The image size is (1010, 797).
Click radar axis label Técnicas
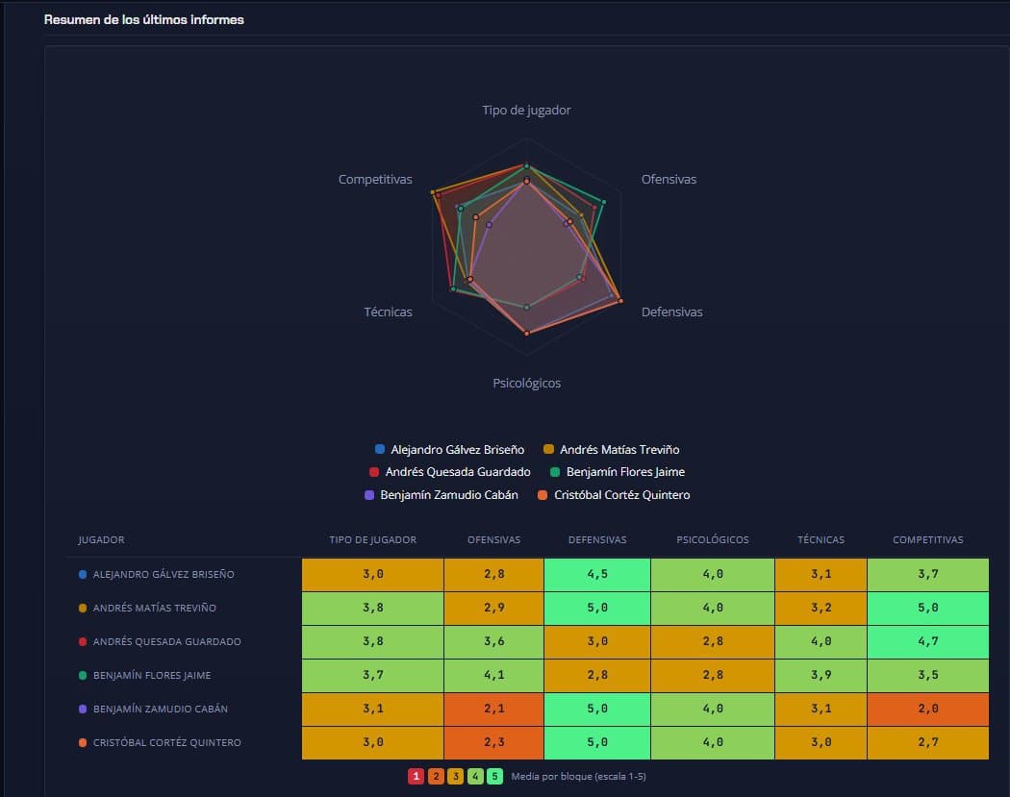coord(388,312)
